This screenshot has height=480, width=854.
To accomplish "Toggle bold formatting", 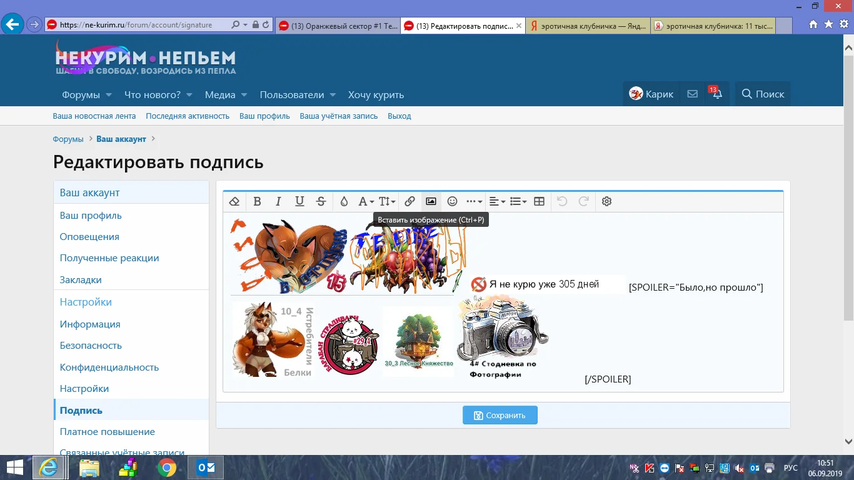I will click(x=257, y=201).
